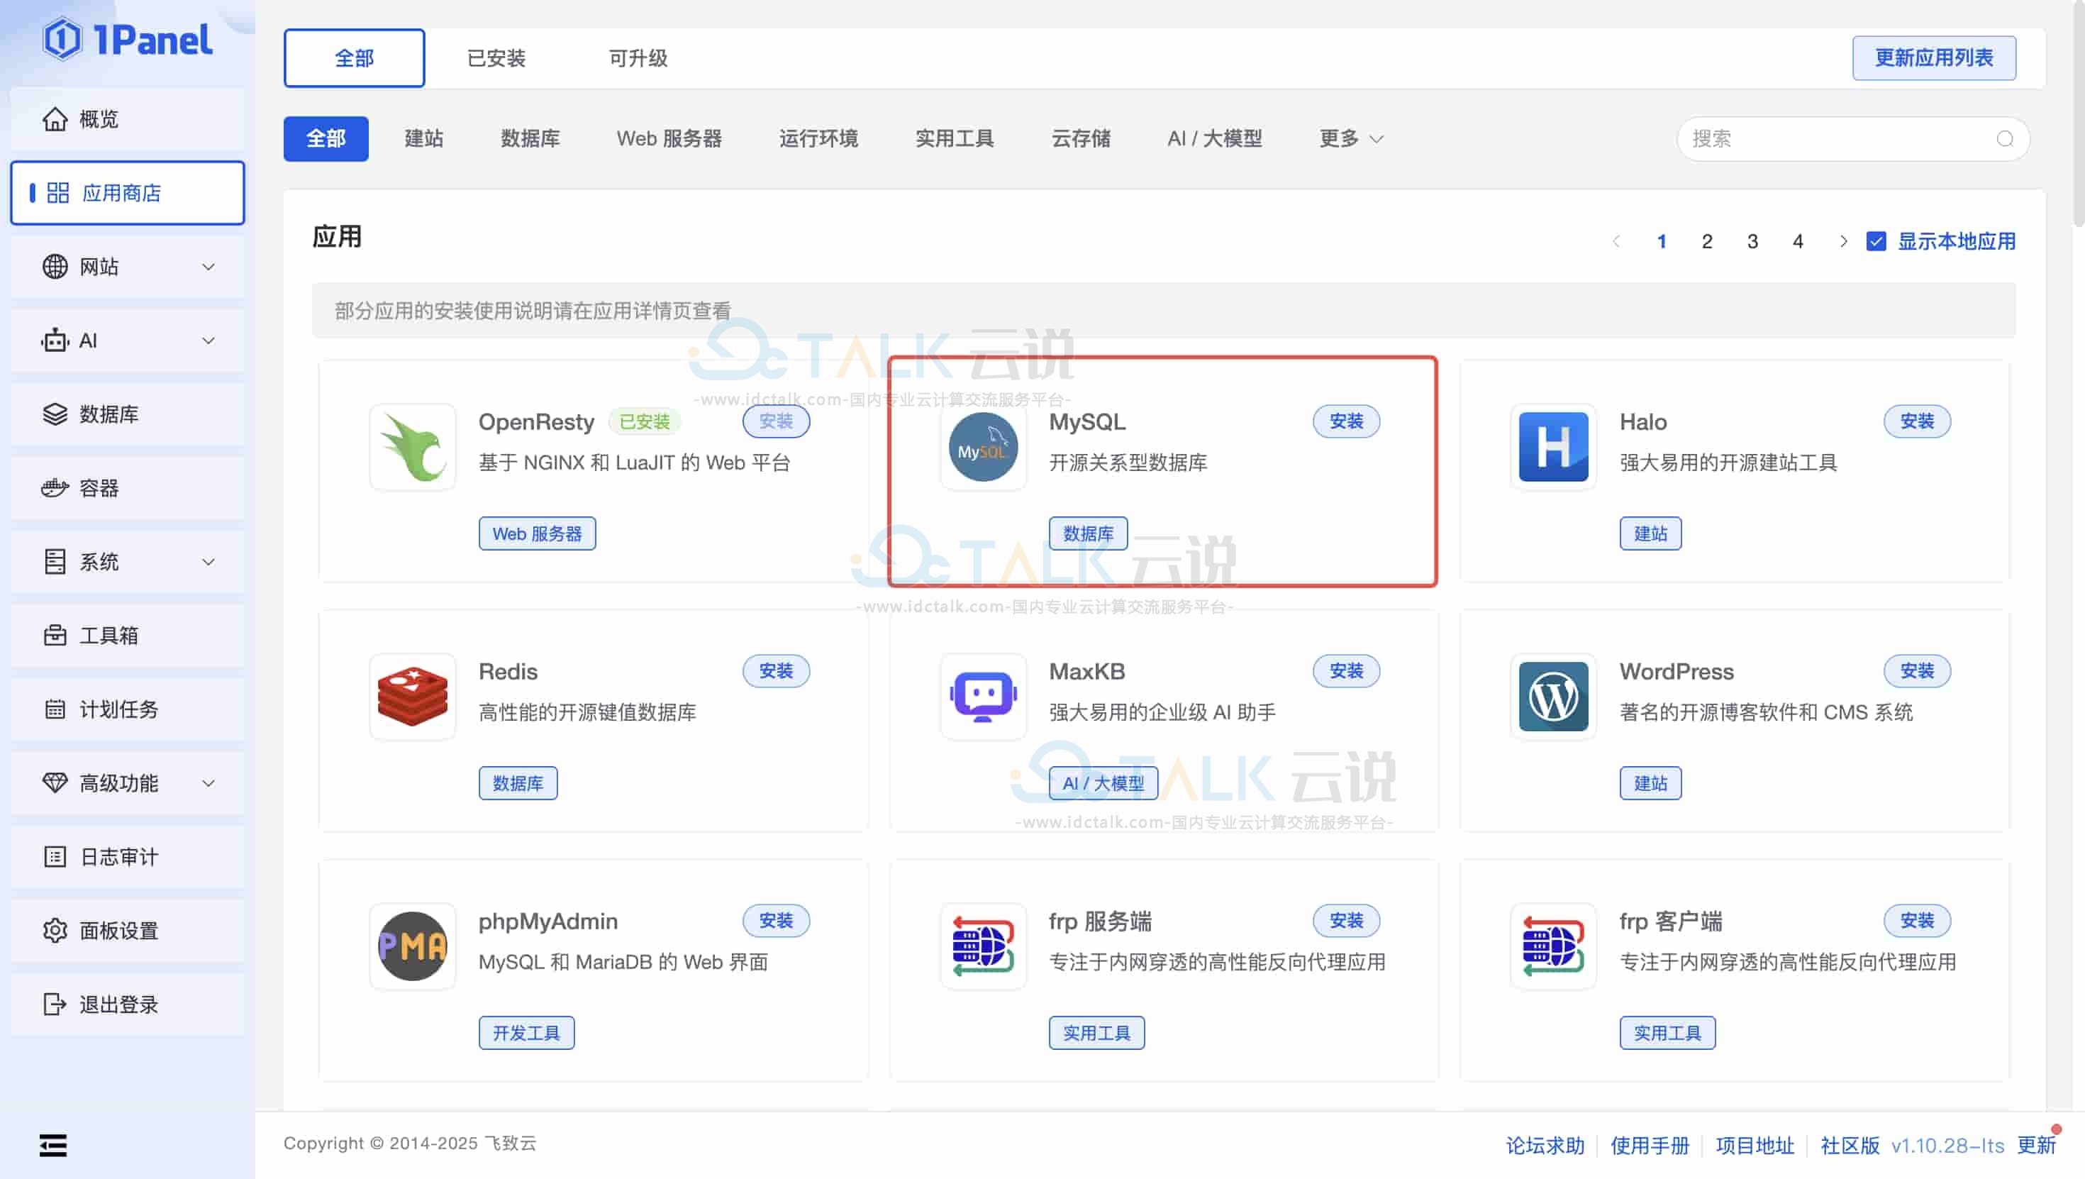The image size is (2085, 1179).
Task: Click the page vertical scrollbar
Action: 2078,114
